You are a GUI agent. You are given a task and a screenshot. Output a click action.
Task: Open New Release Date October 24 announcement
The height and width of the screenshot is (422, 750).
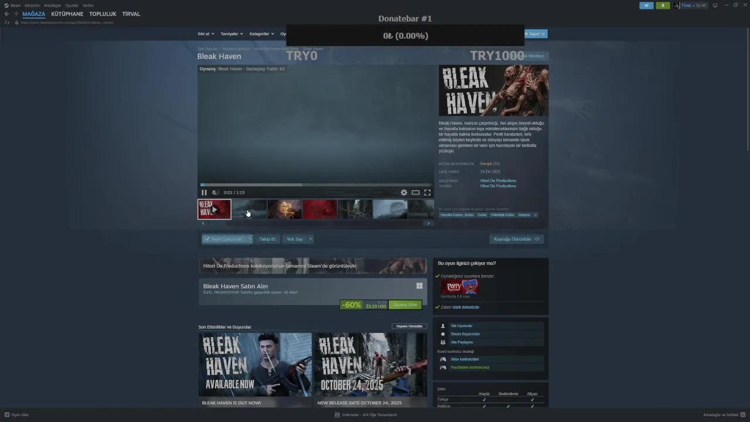point(370,370)
